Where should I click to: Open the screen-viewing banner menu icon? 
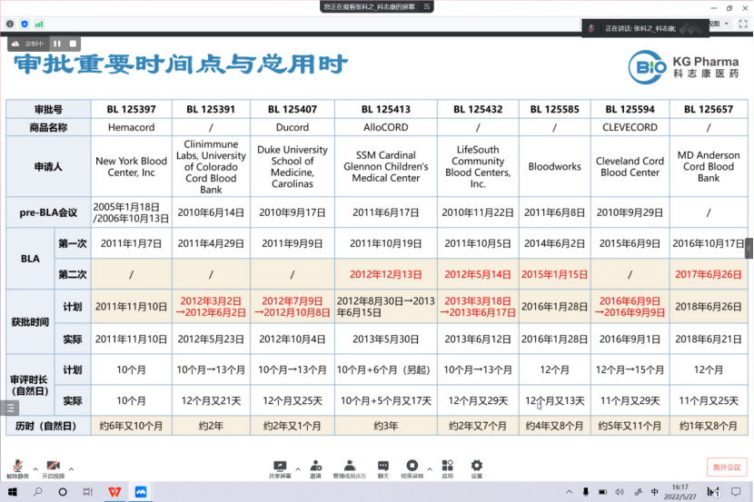click(x=427, y=6)
